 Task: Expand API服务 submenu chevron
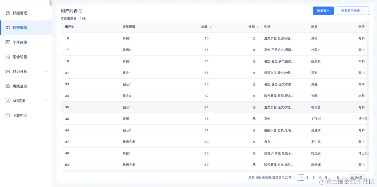[x=46, y=101]
